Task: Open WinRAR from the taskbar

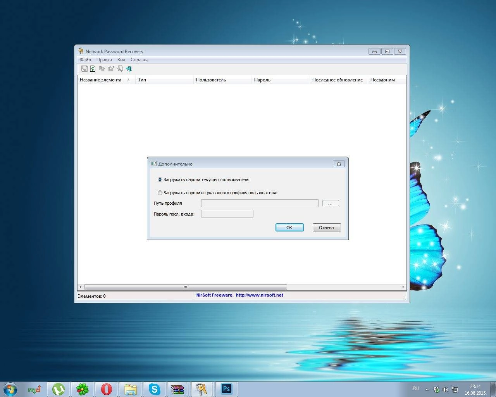Action: pos(178,389)
